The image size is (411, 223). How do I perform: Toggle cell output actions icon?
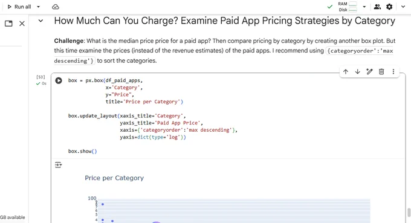(x=58, y=165)
